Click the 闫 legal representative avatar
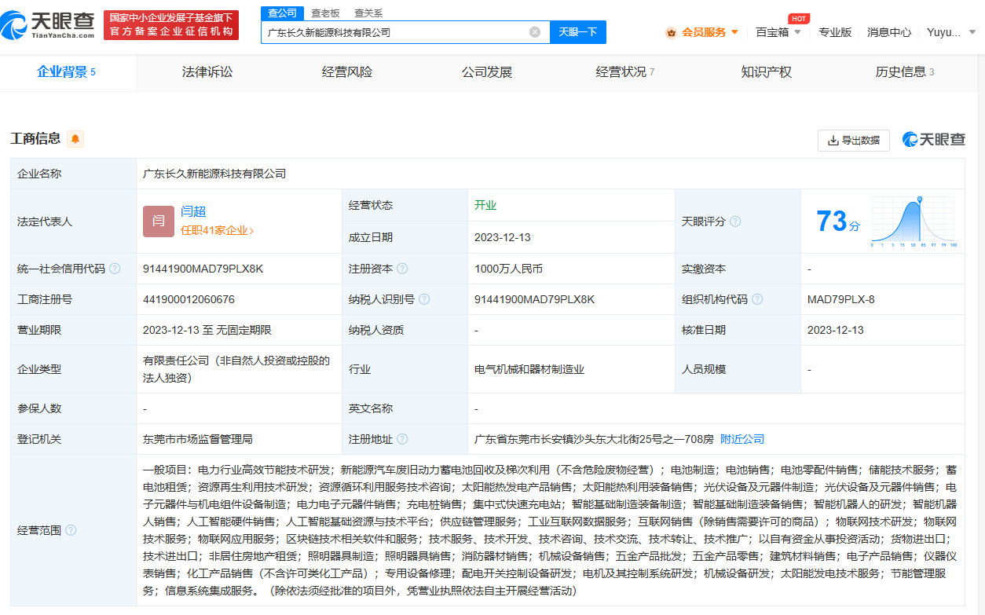The width and height of the screenshot is (985, 615). pyautogui.click(x=158, y=221)
